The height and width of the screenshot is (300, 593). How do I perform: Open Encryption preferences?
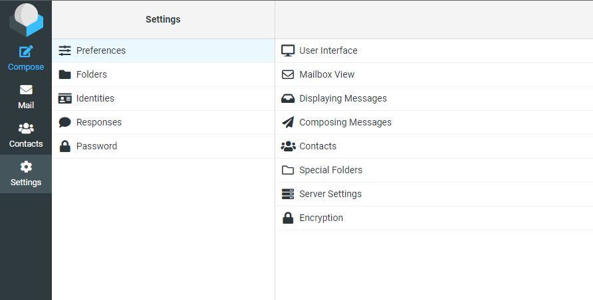[434, 218]
